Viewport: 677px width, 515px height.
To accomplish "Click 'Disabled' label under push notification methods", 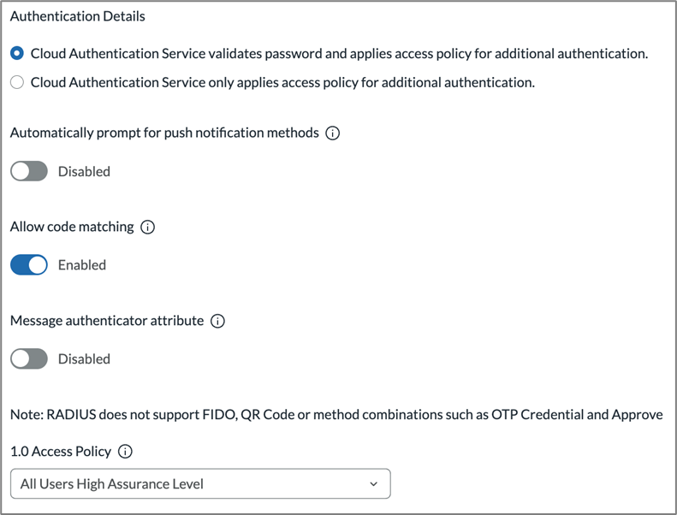I will [x=84, y=171].
